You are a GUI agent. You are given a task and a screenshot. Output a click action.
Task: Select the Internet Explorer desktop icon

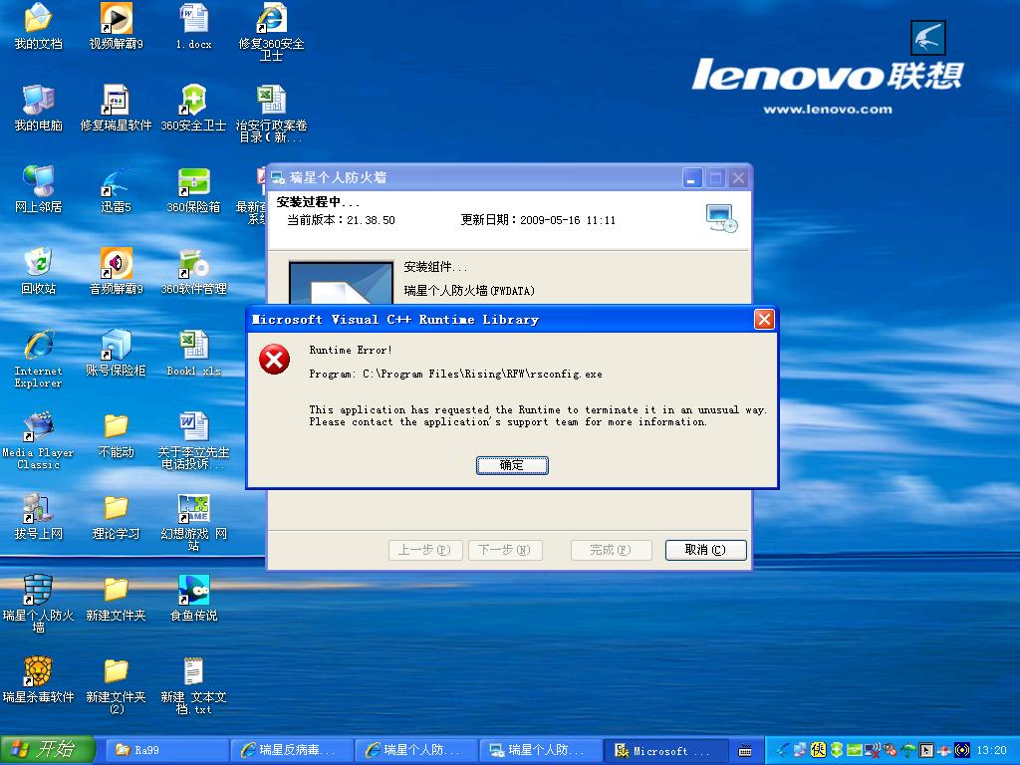(x=39, y=359)
